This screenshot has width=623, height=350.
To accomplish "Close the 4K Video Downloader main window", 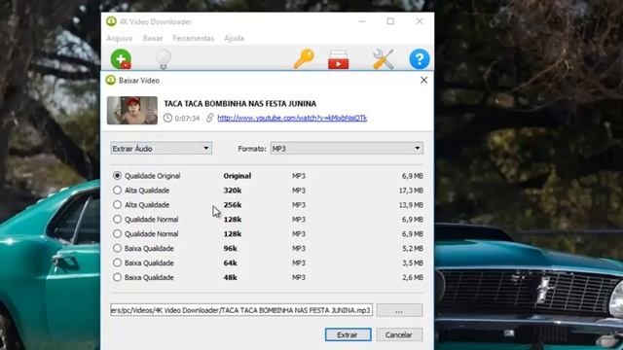I will (x=420, y=21).
